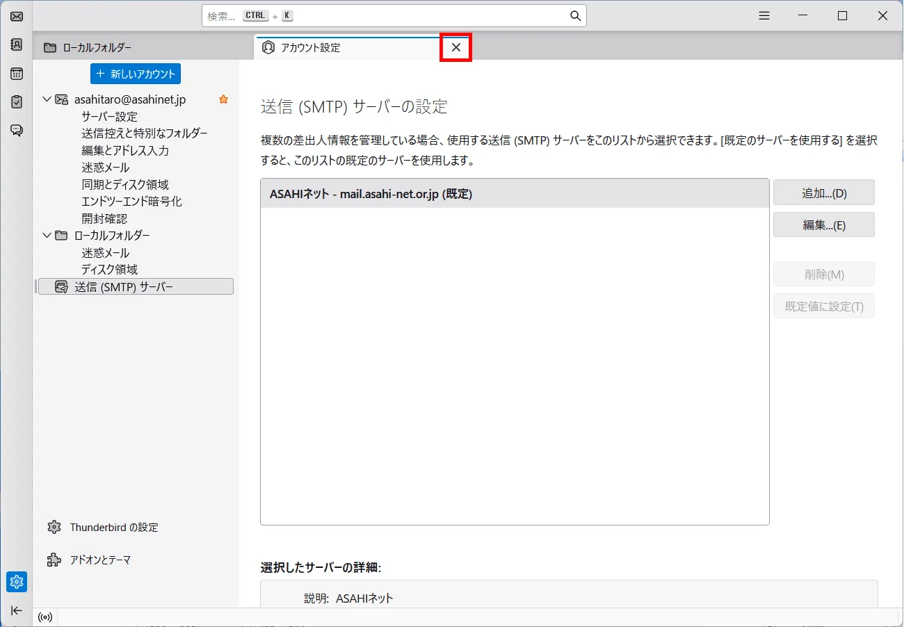
Task: Open Thunderbird の設定
Action: point(113,526)
